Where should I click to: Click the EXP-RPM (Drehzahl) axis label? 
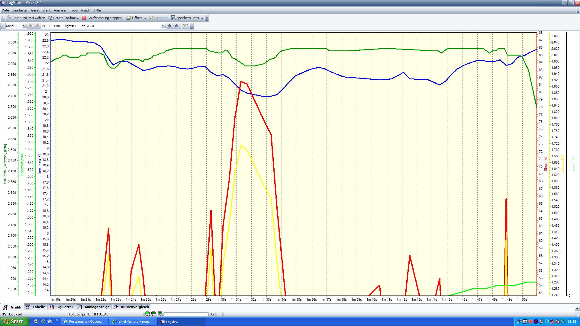[5, 164]
